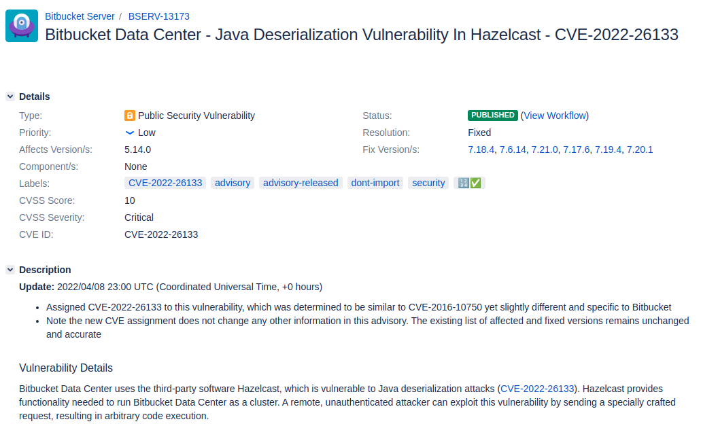Click the dont-import label

(x=375, y=182)
